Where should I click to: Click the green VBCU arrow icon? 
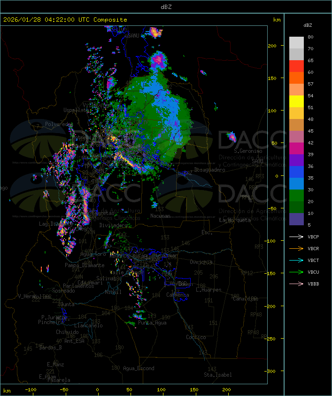point(296,272)
